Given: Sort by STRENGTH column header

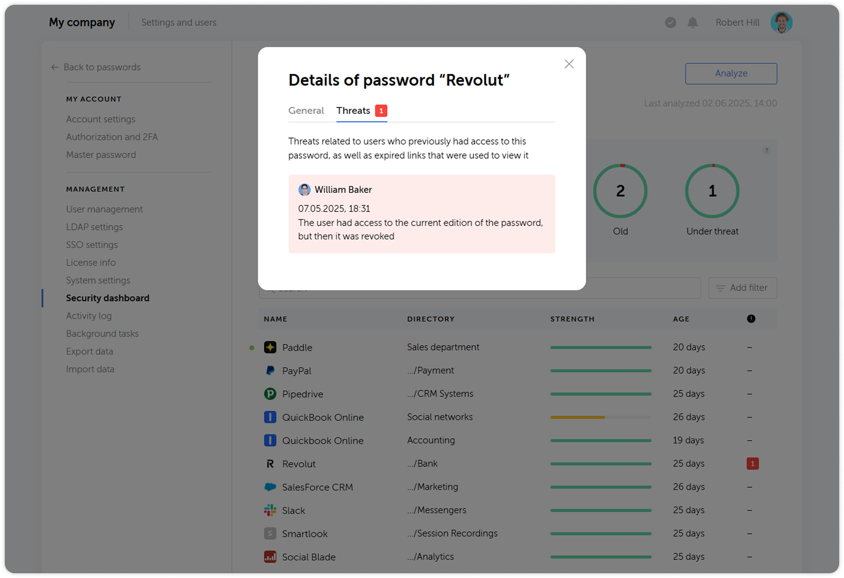Looking at the screenshot, I should coord(572,319).
